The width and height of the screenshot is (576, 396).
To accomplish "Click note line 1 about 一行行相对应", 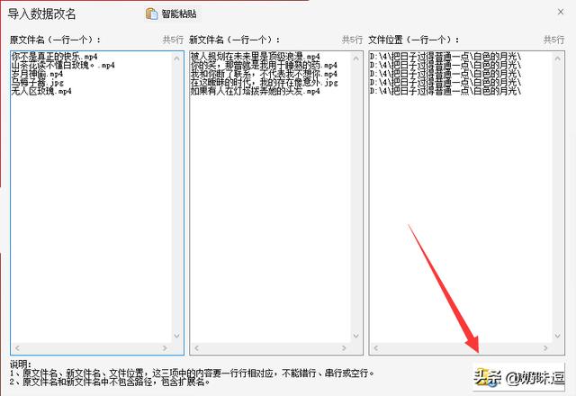I will coord(192,373).
